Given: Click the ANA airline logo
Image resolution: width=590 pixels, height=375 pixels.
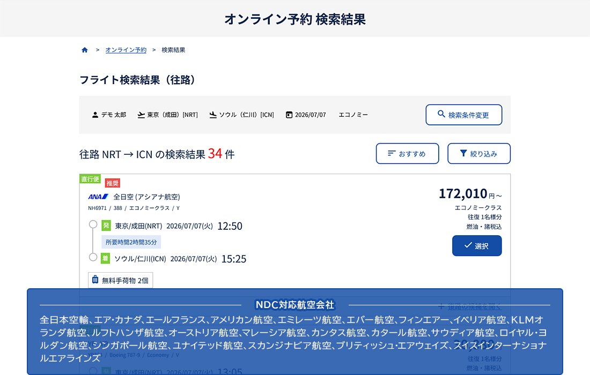Looking at the screenshot, I should [98, 197].
